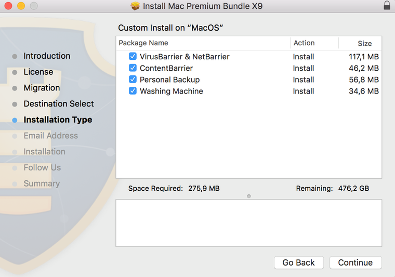The height and width of the screenshot is (277, 395).
Task: Click the Installation step in sidebar
Action: [x=44, y=152]
